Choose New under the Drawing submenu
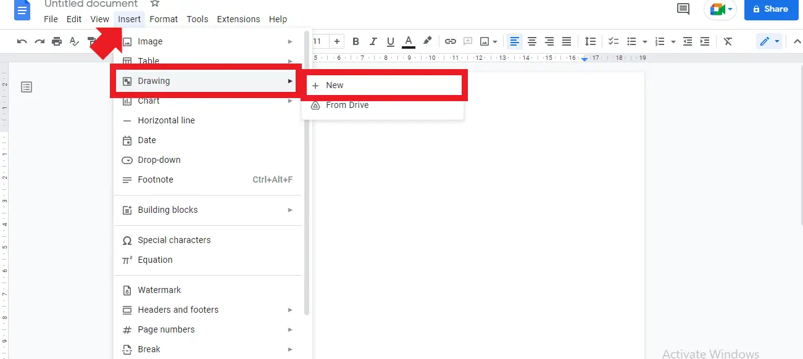The image size is (803, 359). click(x=334, y=85)
